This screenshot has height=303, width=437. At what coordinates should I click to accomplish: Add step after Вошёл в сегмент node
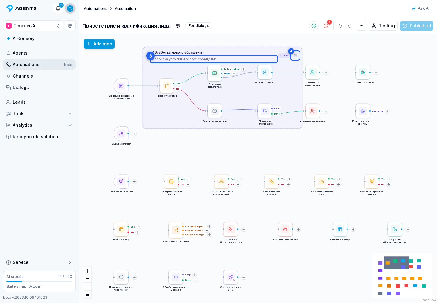[134, 134]
